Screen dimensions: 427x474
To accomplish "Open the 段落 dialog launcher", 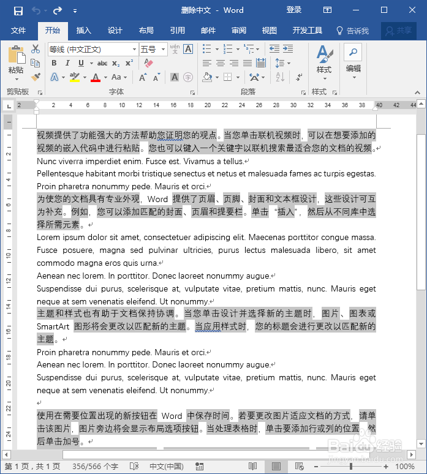I will (303, 92).
